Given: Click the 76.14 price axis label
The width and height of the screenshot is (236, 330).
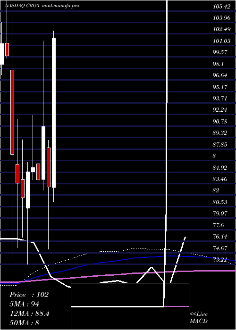Looking at the screenshot, I should [220, 236].
